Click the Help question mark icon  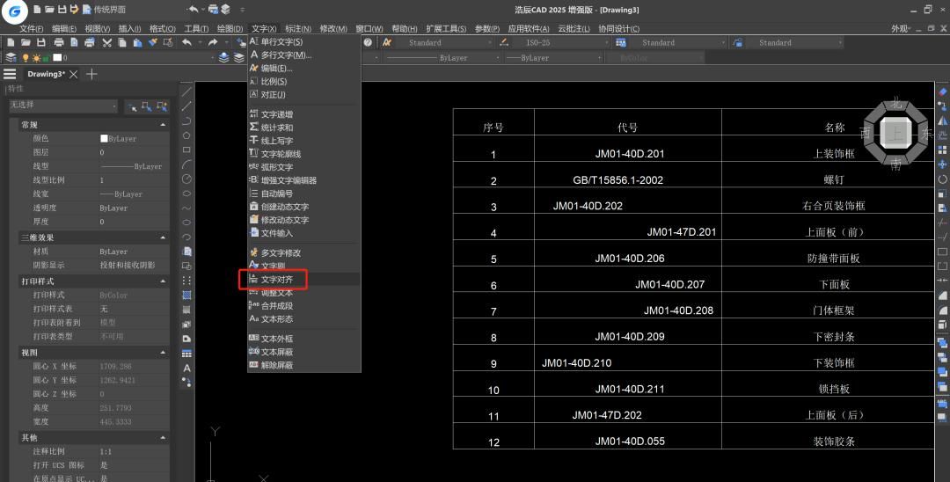(x=368, y=42)
